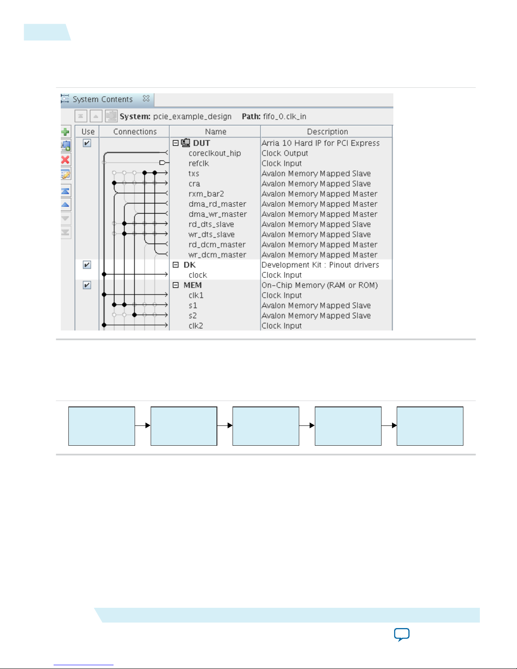Click the system icon next to pcie_example_design

(111, 116)
